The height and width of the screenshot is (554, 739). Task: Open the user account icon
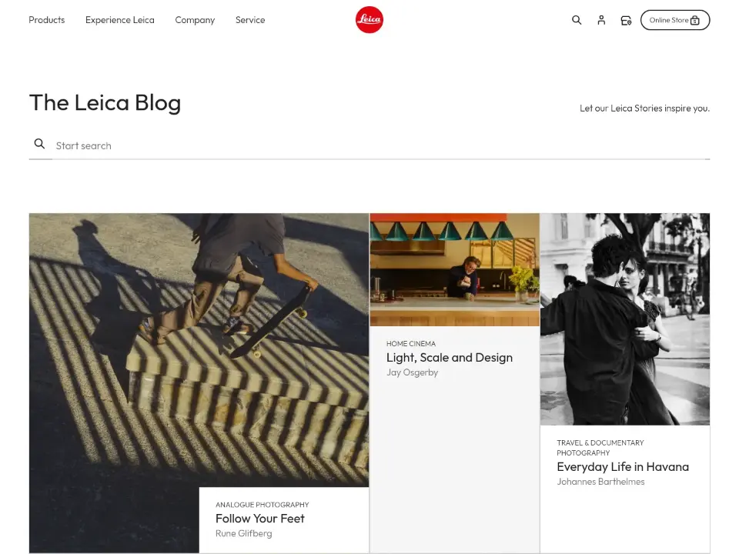[x=601, y=20]
